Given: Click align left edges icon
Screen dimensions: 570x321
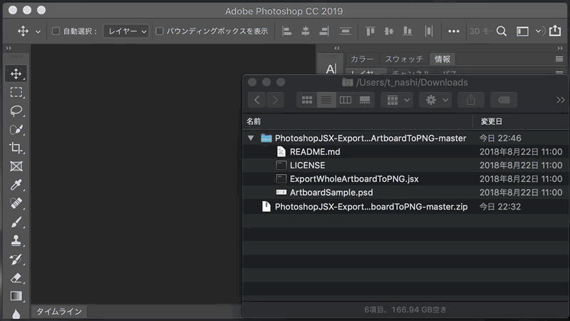Looking at the screenshot, I should [x=287, y=31].
